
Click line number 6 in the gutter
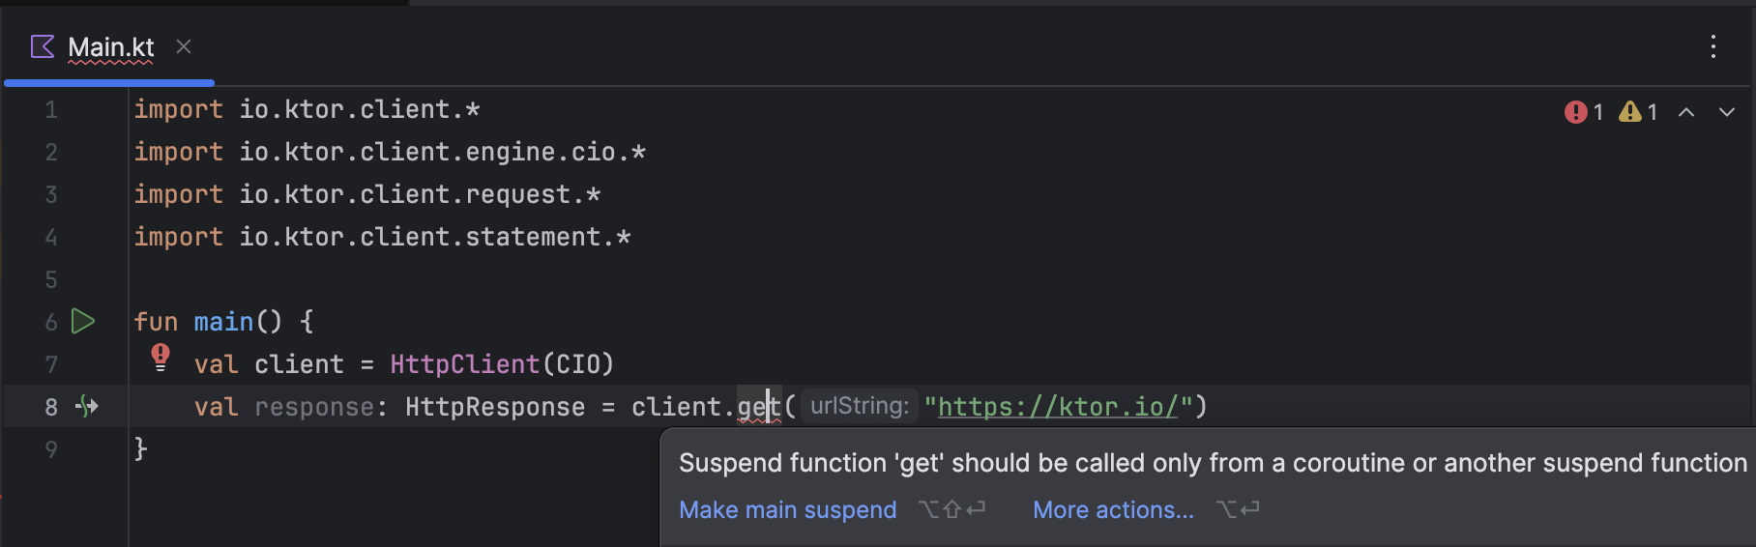[51, 322]
